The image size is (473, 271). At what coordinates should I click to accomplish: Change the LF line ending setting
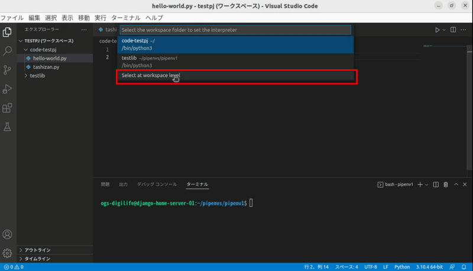point(385,267)
